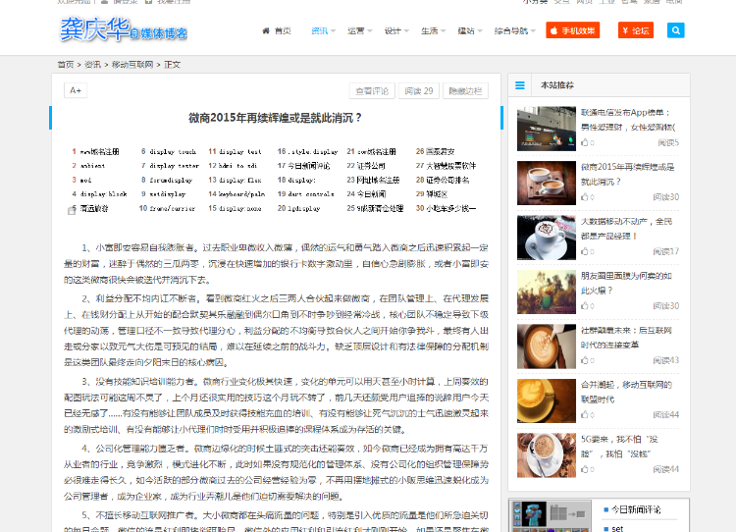Open sidebar article 合并潮起，移动互联网的联盟时代
The height and width of the screenshot is (532, 736).
627,392
